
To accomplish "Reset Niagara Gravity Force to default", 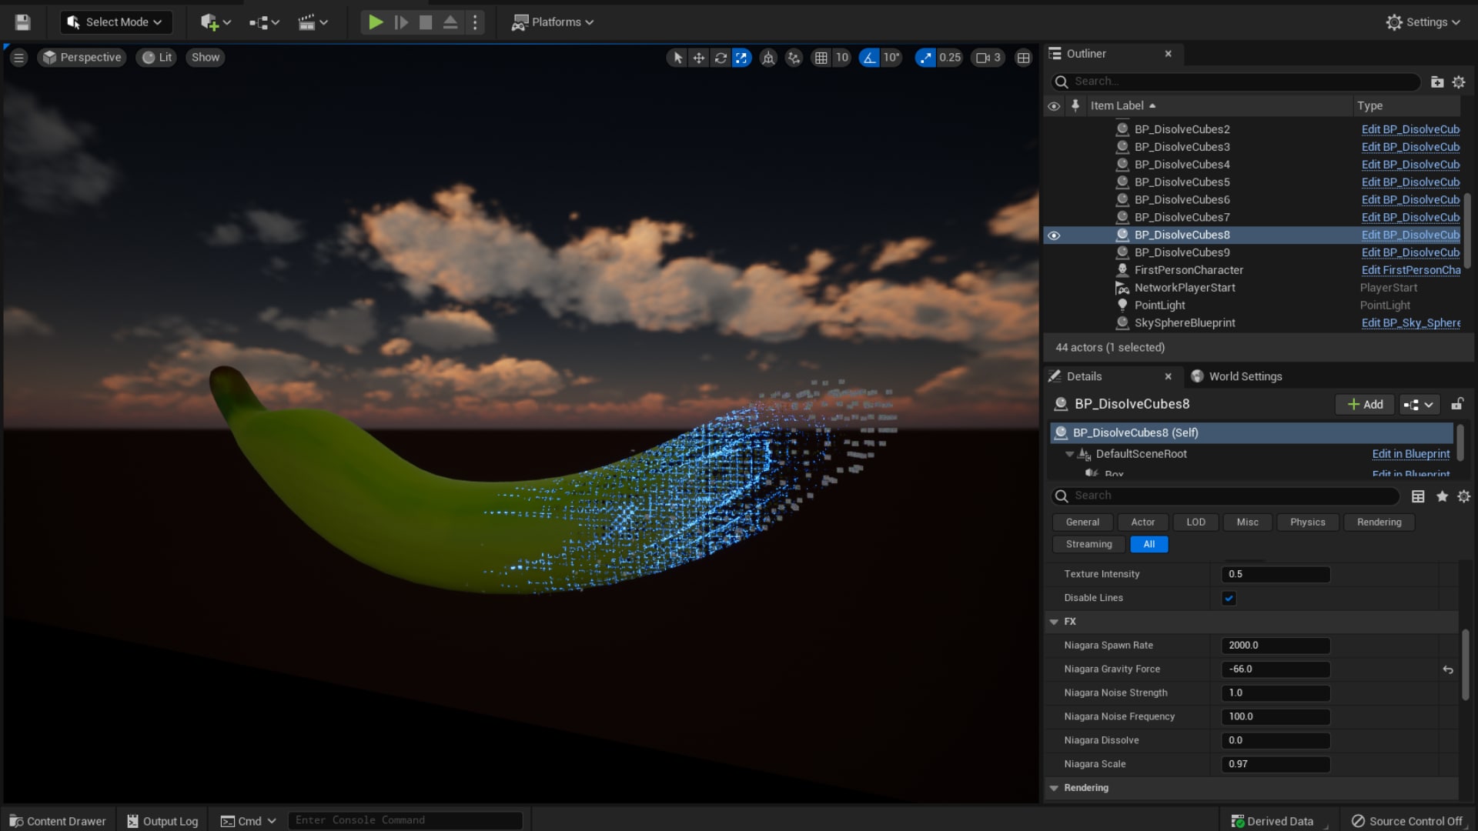I will point(1447,669).
